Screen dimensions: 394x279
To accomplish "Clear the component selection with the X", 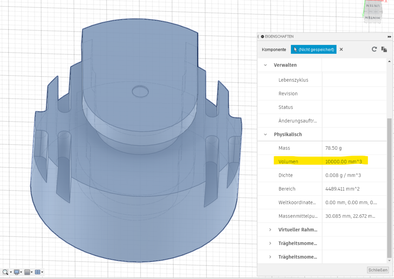I will click(x=341, y=50).
